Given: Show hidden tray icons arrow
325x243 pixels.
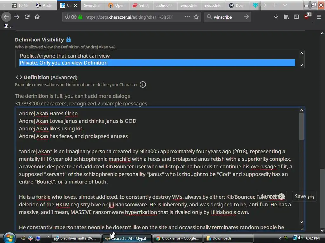Looking at the screenshot, I should 280,238.
